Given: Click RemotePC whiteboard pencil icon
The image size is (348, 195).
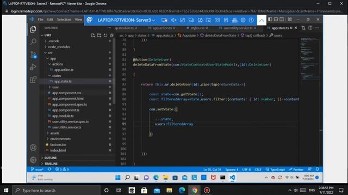Looking at the screenshot, I should point(182,20).
